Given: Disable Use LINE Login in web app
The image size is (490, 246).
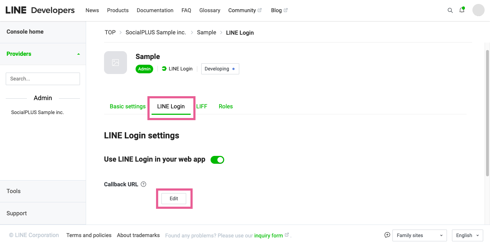Looking at the screenshot, I should tap(217, 160).
